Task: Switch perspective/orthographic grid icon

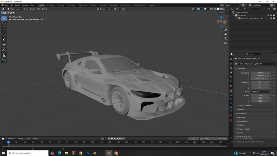Action: [x=225, y=43]
